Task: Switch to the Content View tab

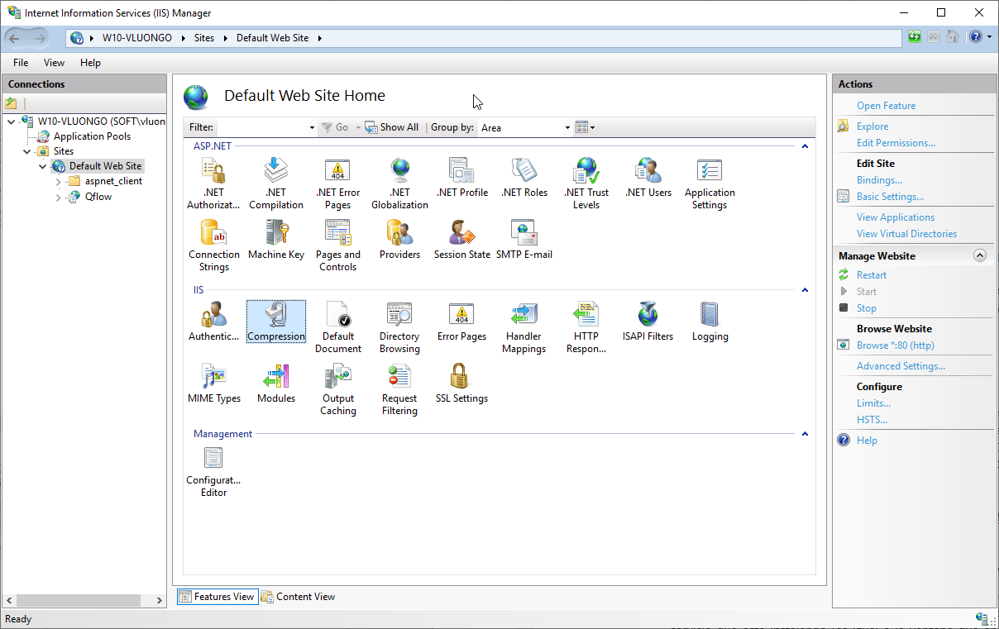Action: tap(299, 597)
